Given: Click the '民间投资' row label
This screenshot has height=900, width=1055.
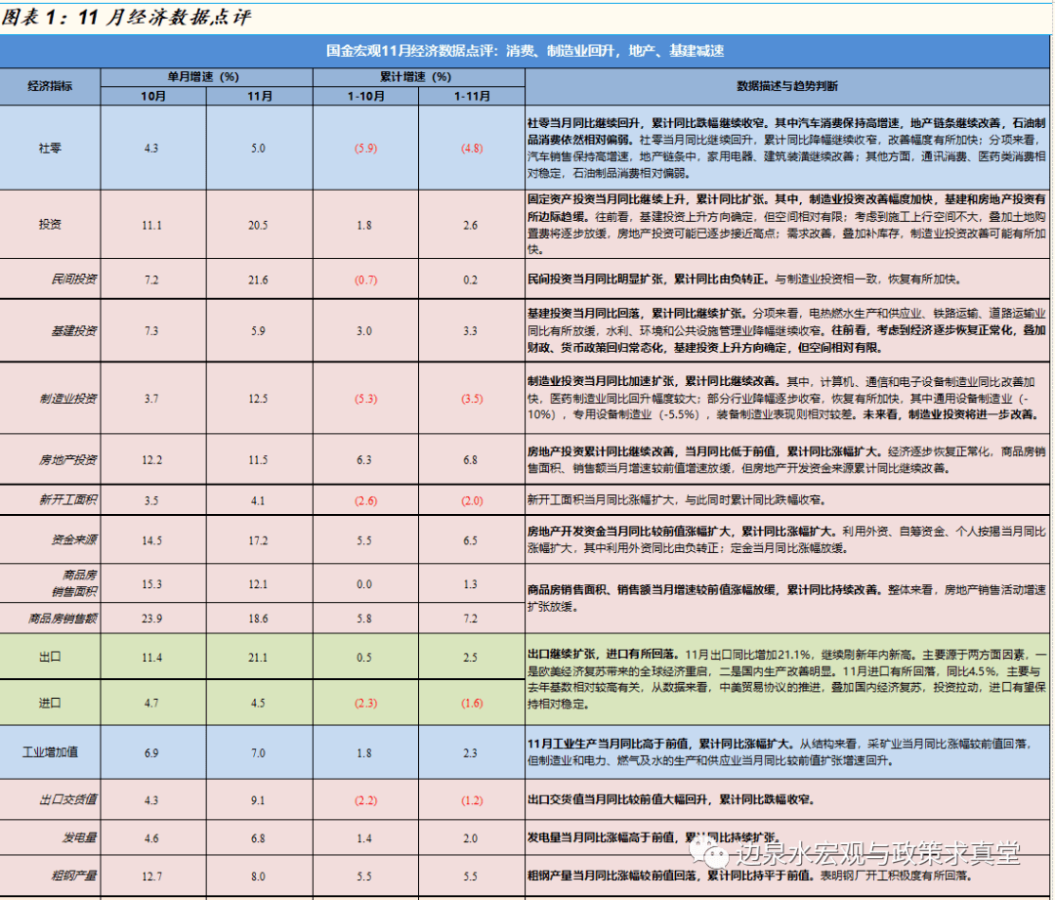Looking at the screenshot, I should coord(74,279).
